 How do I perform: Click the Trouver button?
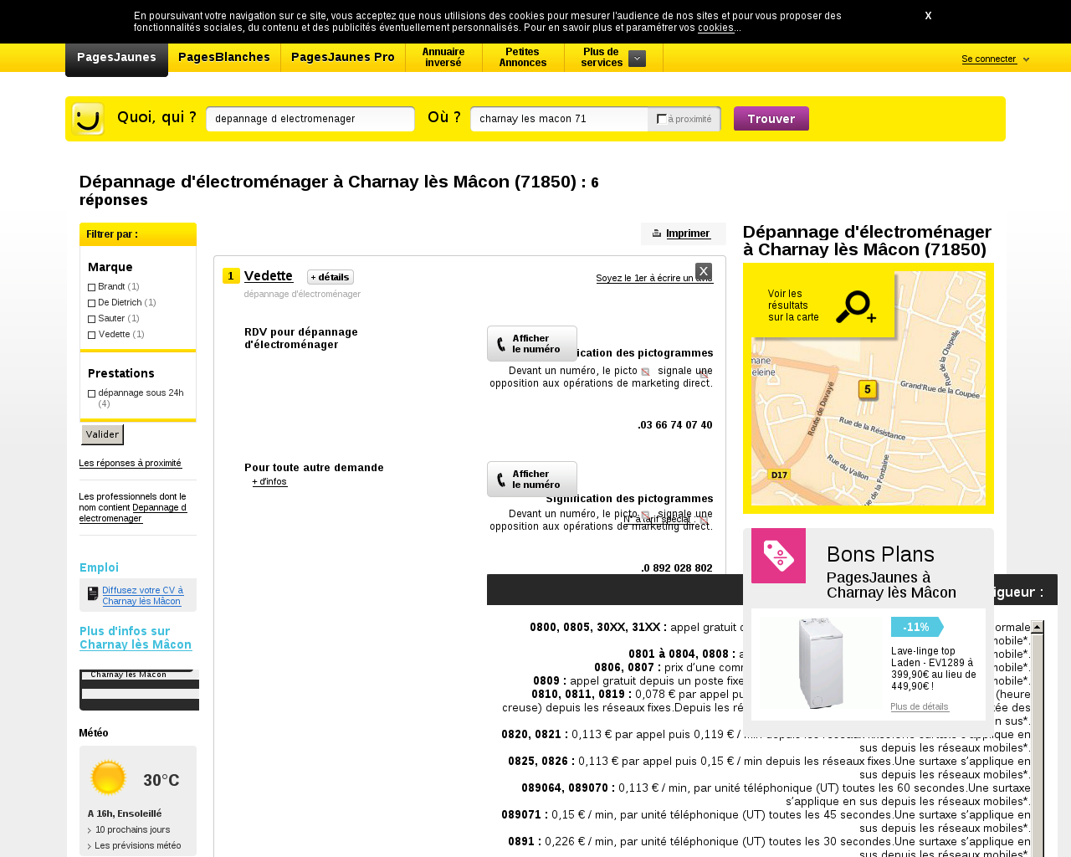(771, 119)
